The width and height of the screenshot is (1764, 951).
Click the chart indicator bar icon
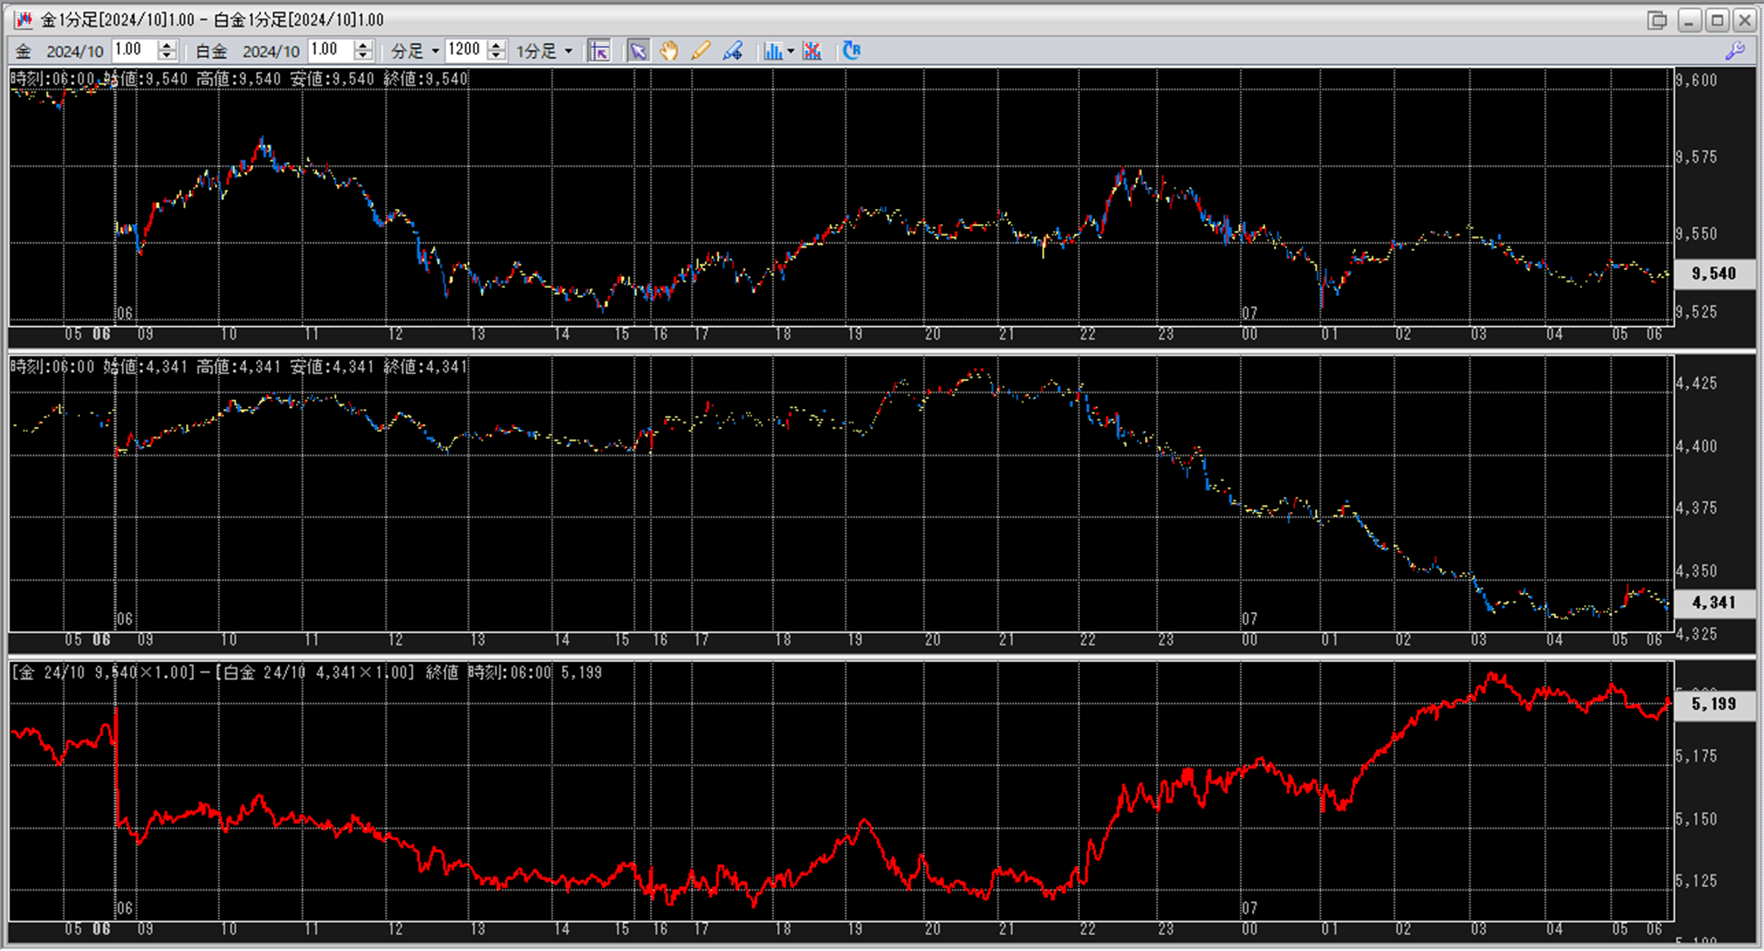[x=773, y=51]
